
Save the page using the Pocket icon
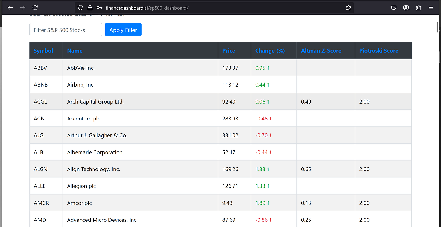click(393, 7)
